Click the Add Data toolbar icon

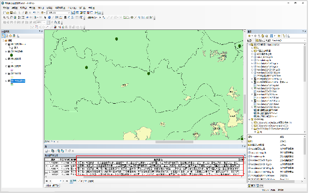click(42, 13)
